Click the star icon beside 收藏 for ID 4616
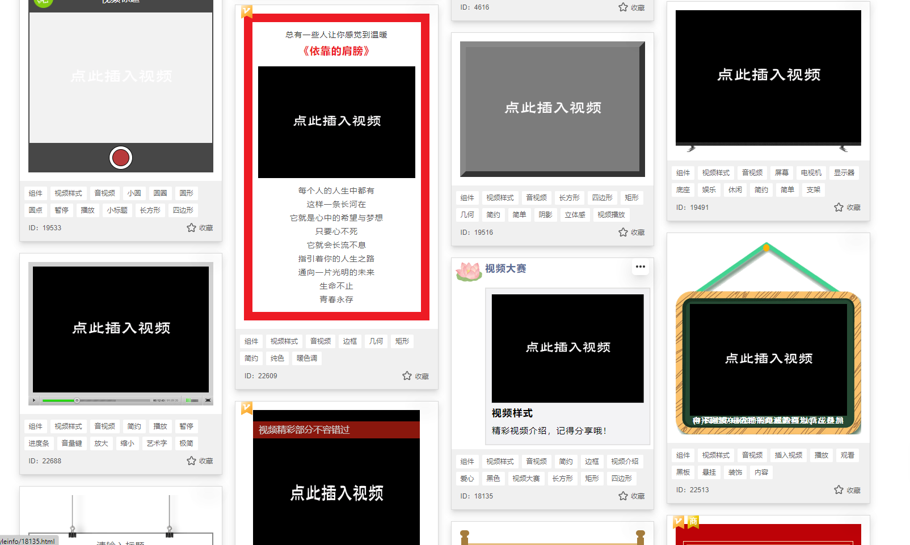The height and width of the screenshot is (545, 910). 622,7
